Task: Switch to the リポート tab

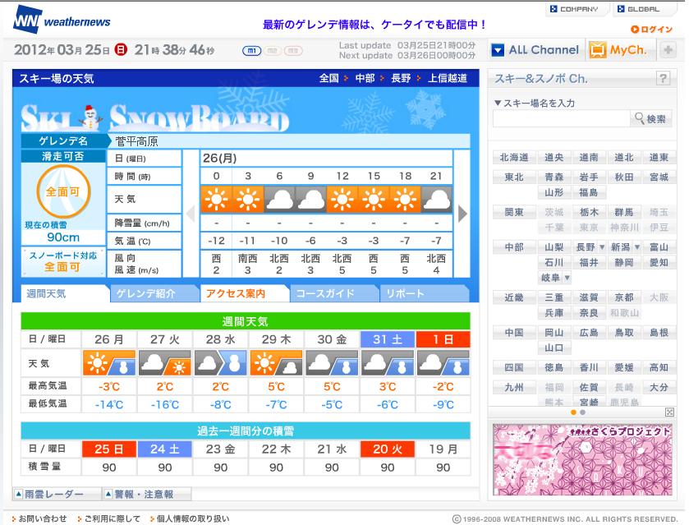Action: point(424,293)
